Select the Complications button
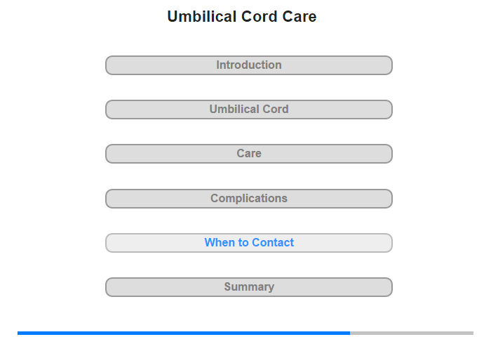Image resolution: width=491 pixels, height=337 pixels. tap(248, 199)
